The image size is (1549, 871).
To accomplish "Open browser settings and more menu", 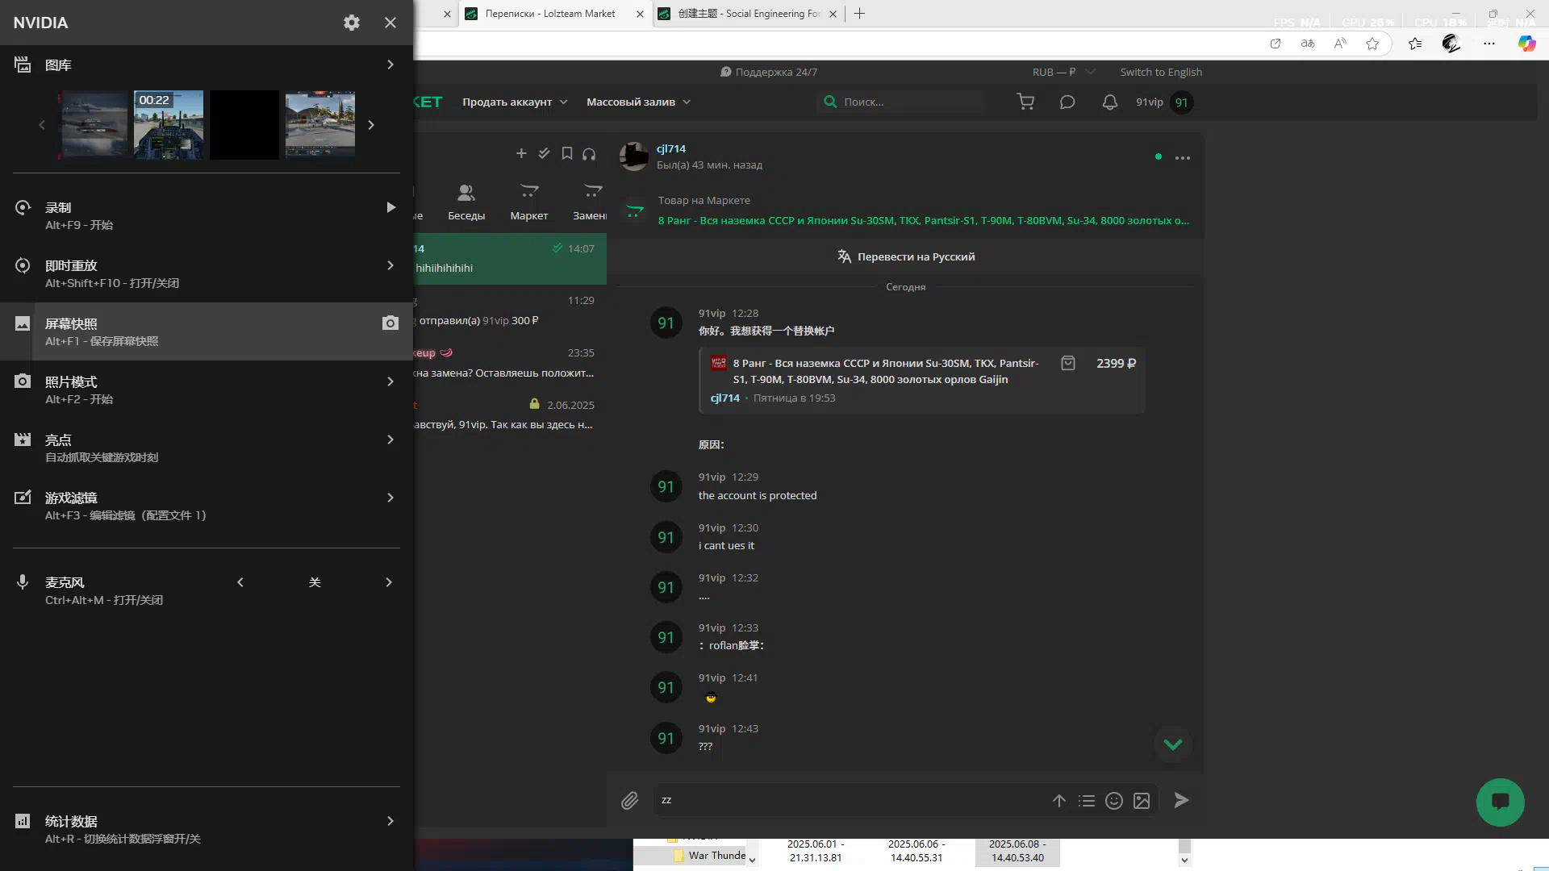I will [1489, 44].
